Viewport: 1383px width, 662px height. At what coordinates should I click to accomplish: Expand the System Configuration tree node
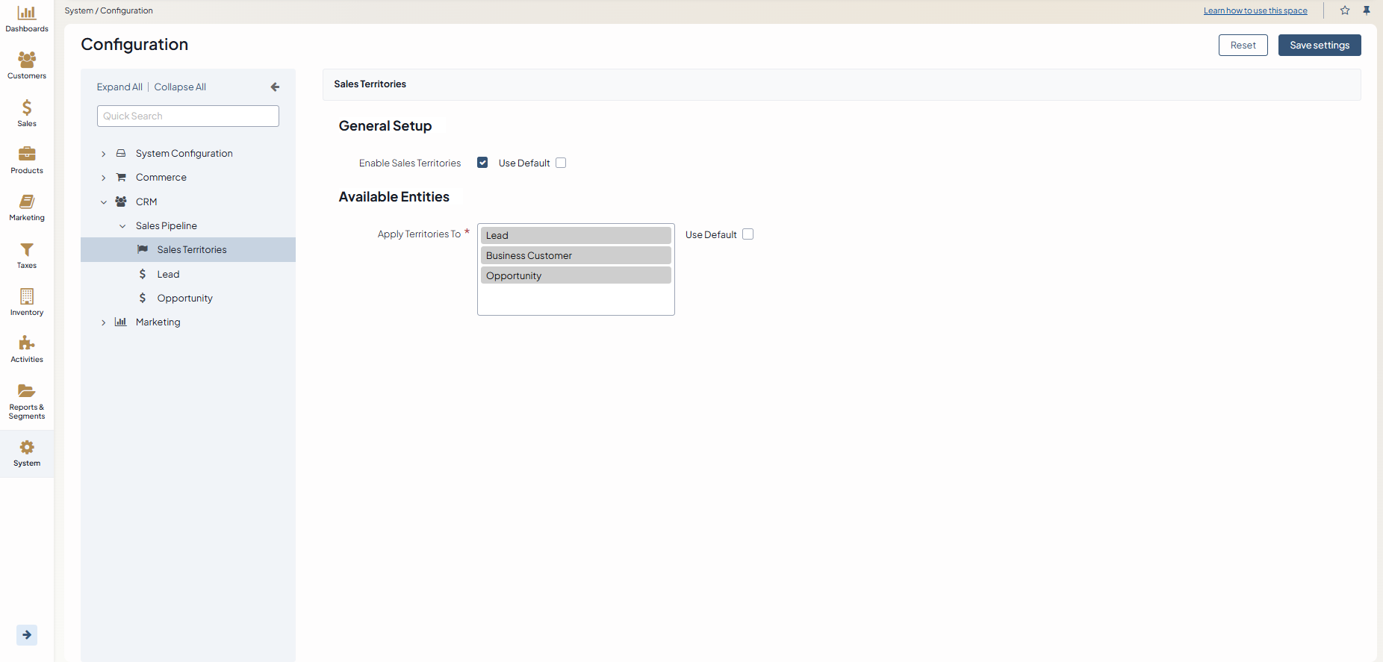[104, 154]
